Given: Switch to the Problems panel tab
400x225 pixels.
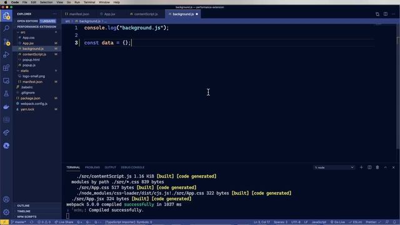Looking at the screenshot, I should pyautogui.click(x=92, y=167).
